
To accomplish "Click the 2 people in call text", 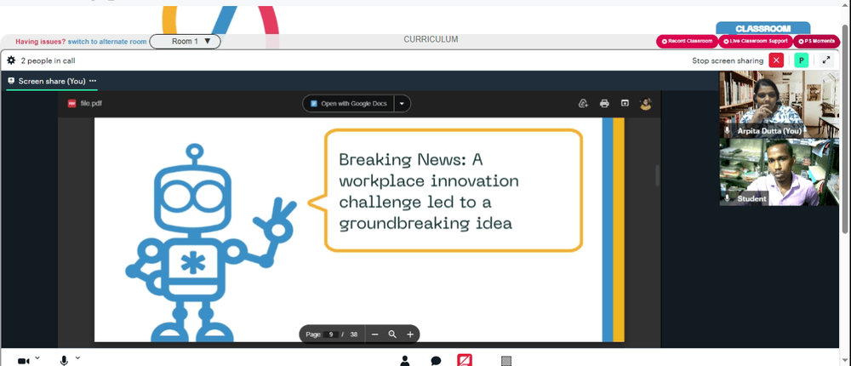I will tap(48, 60).
